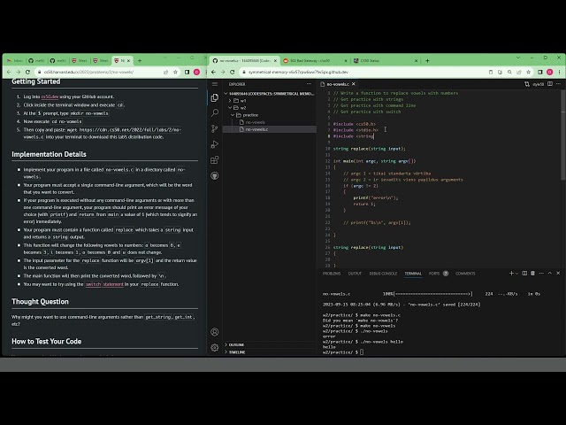Viewport: 566px width, 425px height.
Task: Open the tab search dropdown in Codespace browser
Action: pos(518,58)
